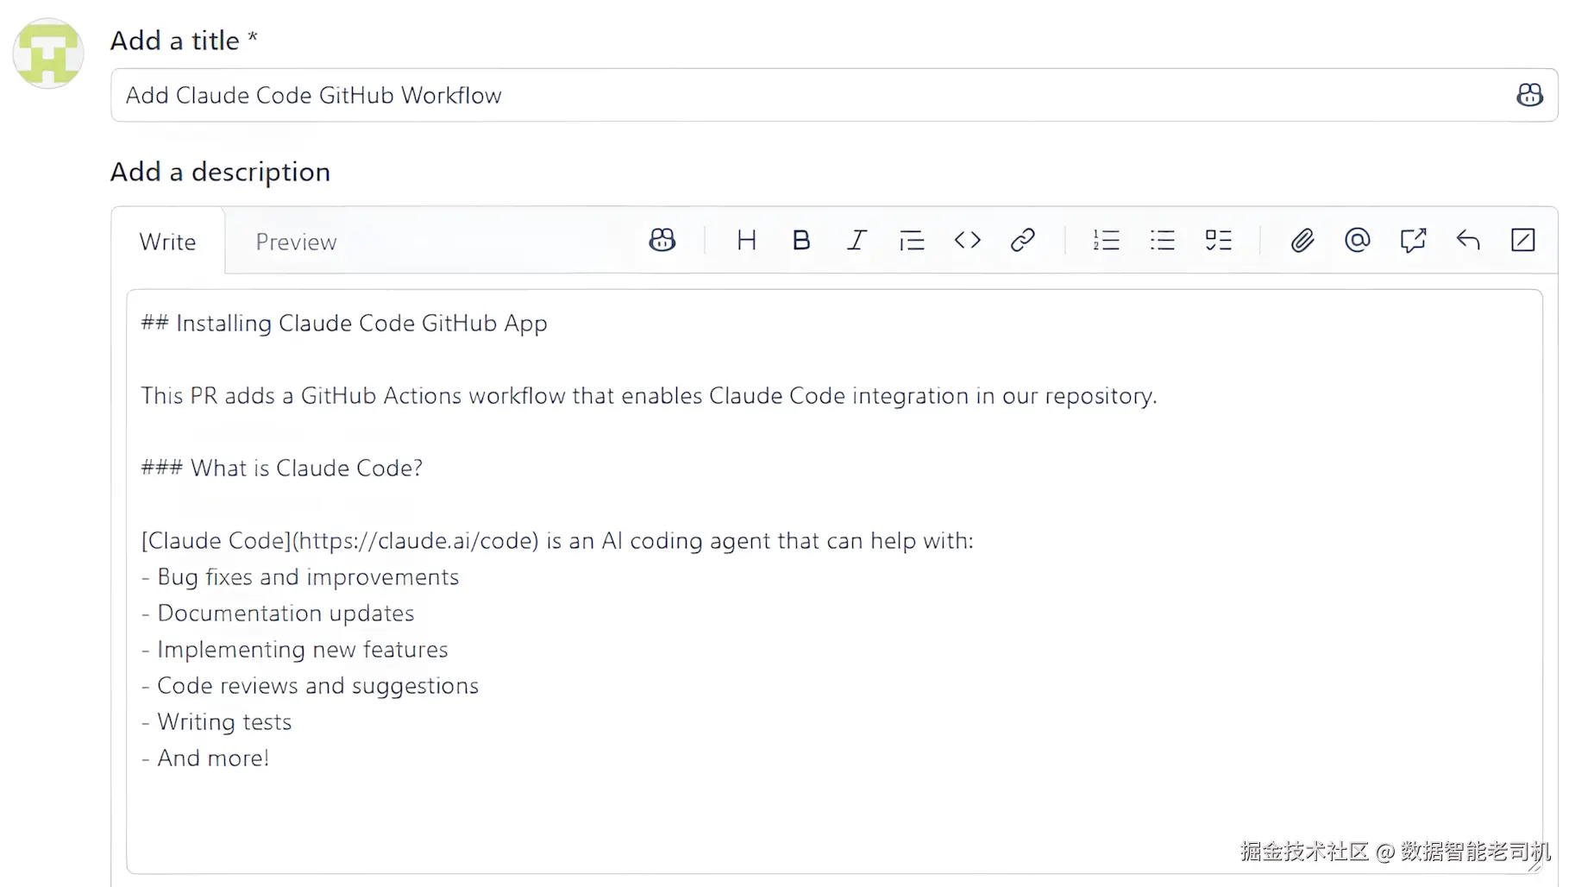Click the 'Writing tests' line
The image size is (1575, 887).
pos(216,722)
